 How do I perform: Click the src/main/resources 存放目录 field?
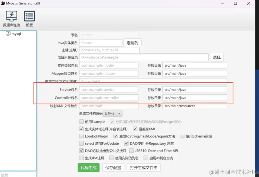tap(195, 106)
